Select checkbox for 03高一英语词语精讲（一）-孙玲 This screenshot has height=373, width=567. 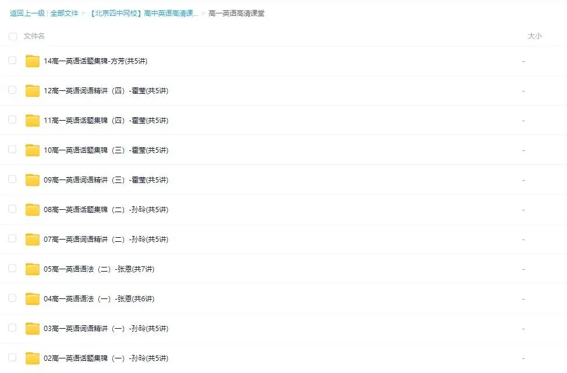coord(12,328)
